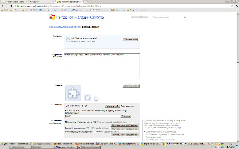Open the account email dropdown
239x149 pixels.
pyautogui.click(x=140, y=17)
